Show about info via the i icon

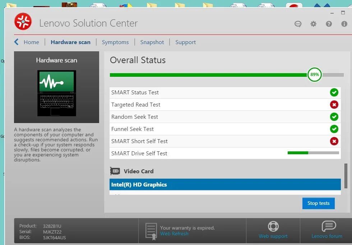pos(344,24)
